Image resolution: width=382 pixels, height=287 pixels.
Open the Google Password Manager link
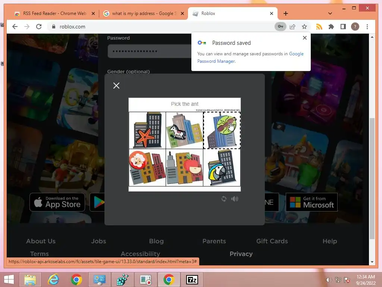(x=250, y=57)
